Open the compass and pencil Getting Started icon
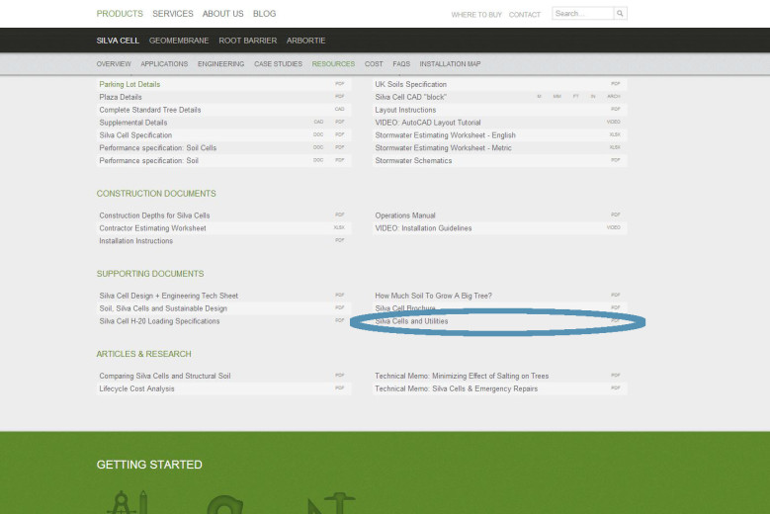770x514 pixels. pyautogui.click(x=128, y=502)
